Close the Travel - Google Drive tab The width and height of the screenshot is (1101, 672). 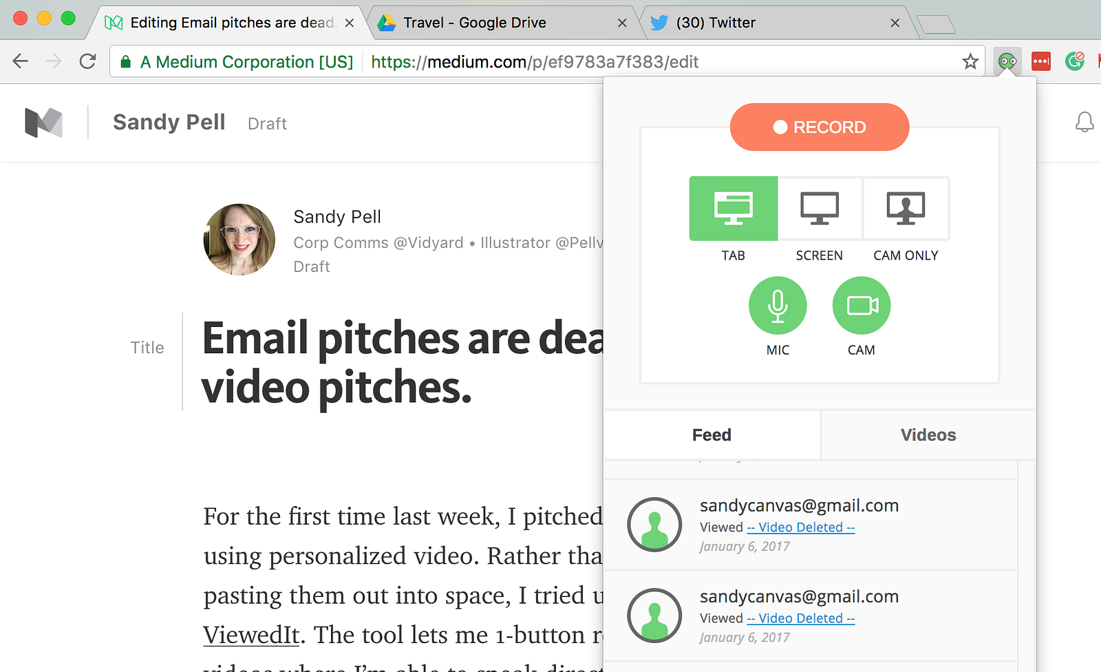[x=622, y=23]
